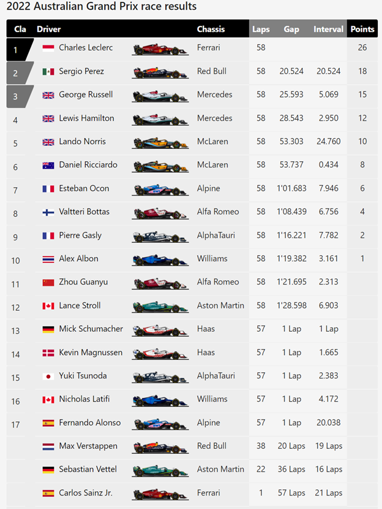Viewport: 382px width, 509px height.
Task: Click the Chinese flag beside Zhou Guanyu
Action: coord(48,282)
